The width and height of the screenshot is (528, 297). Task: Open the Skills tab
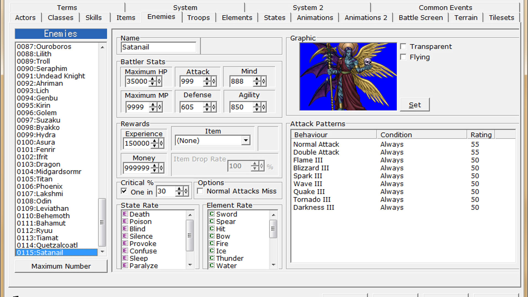[94, 18]
